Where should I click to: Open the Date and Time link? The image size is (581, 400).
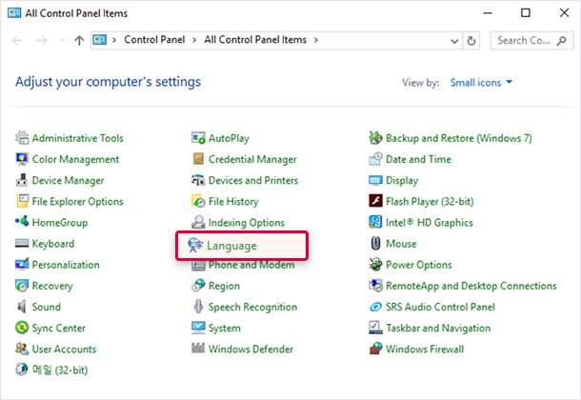(418, 159)
